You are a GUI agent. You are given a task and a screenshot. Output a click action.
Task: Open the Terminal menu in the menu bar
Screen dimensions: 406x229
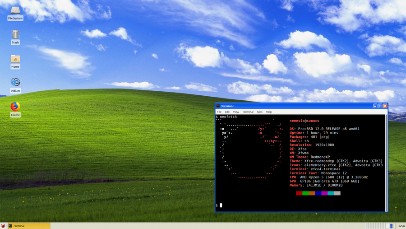pyautogui.click(x=248, y=112)
